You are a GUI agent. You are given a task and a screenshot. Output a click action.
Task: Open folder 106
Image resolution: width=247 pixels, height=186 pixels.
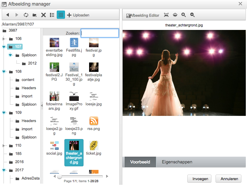15,39
